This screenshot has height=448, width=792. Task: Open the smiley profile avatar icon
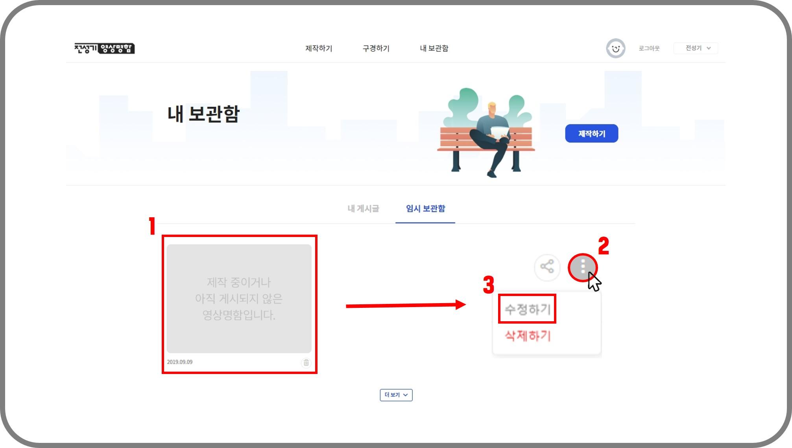(x=616, y=48)
